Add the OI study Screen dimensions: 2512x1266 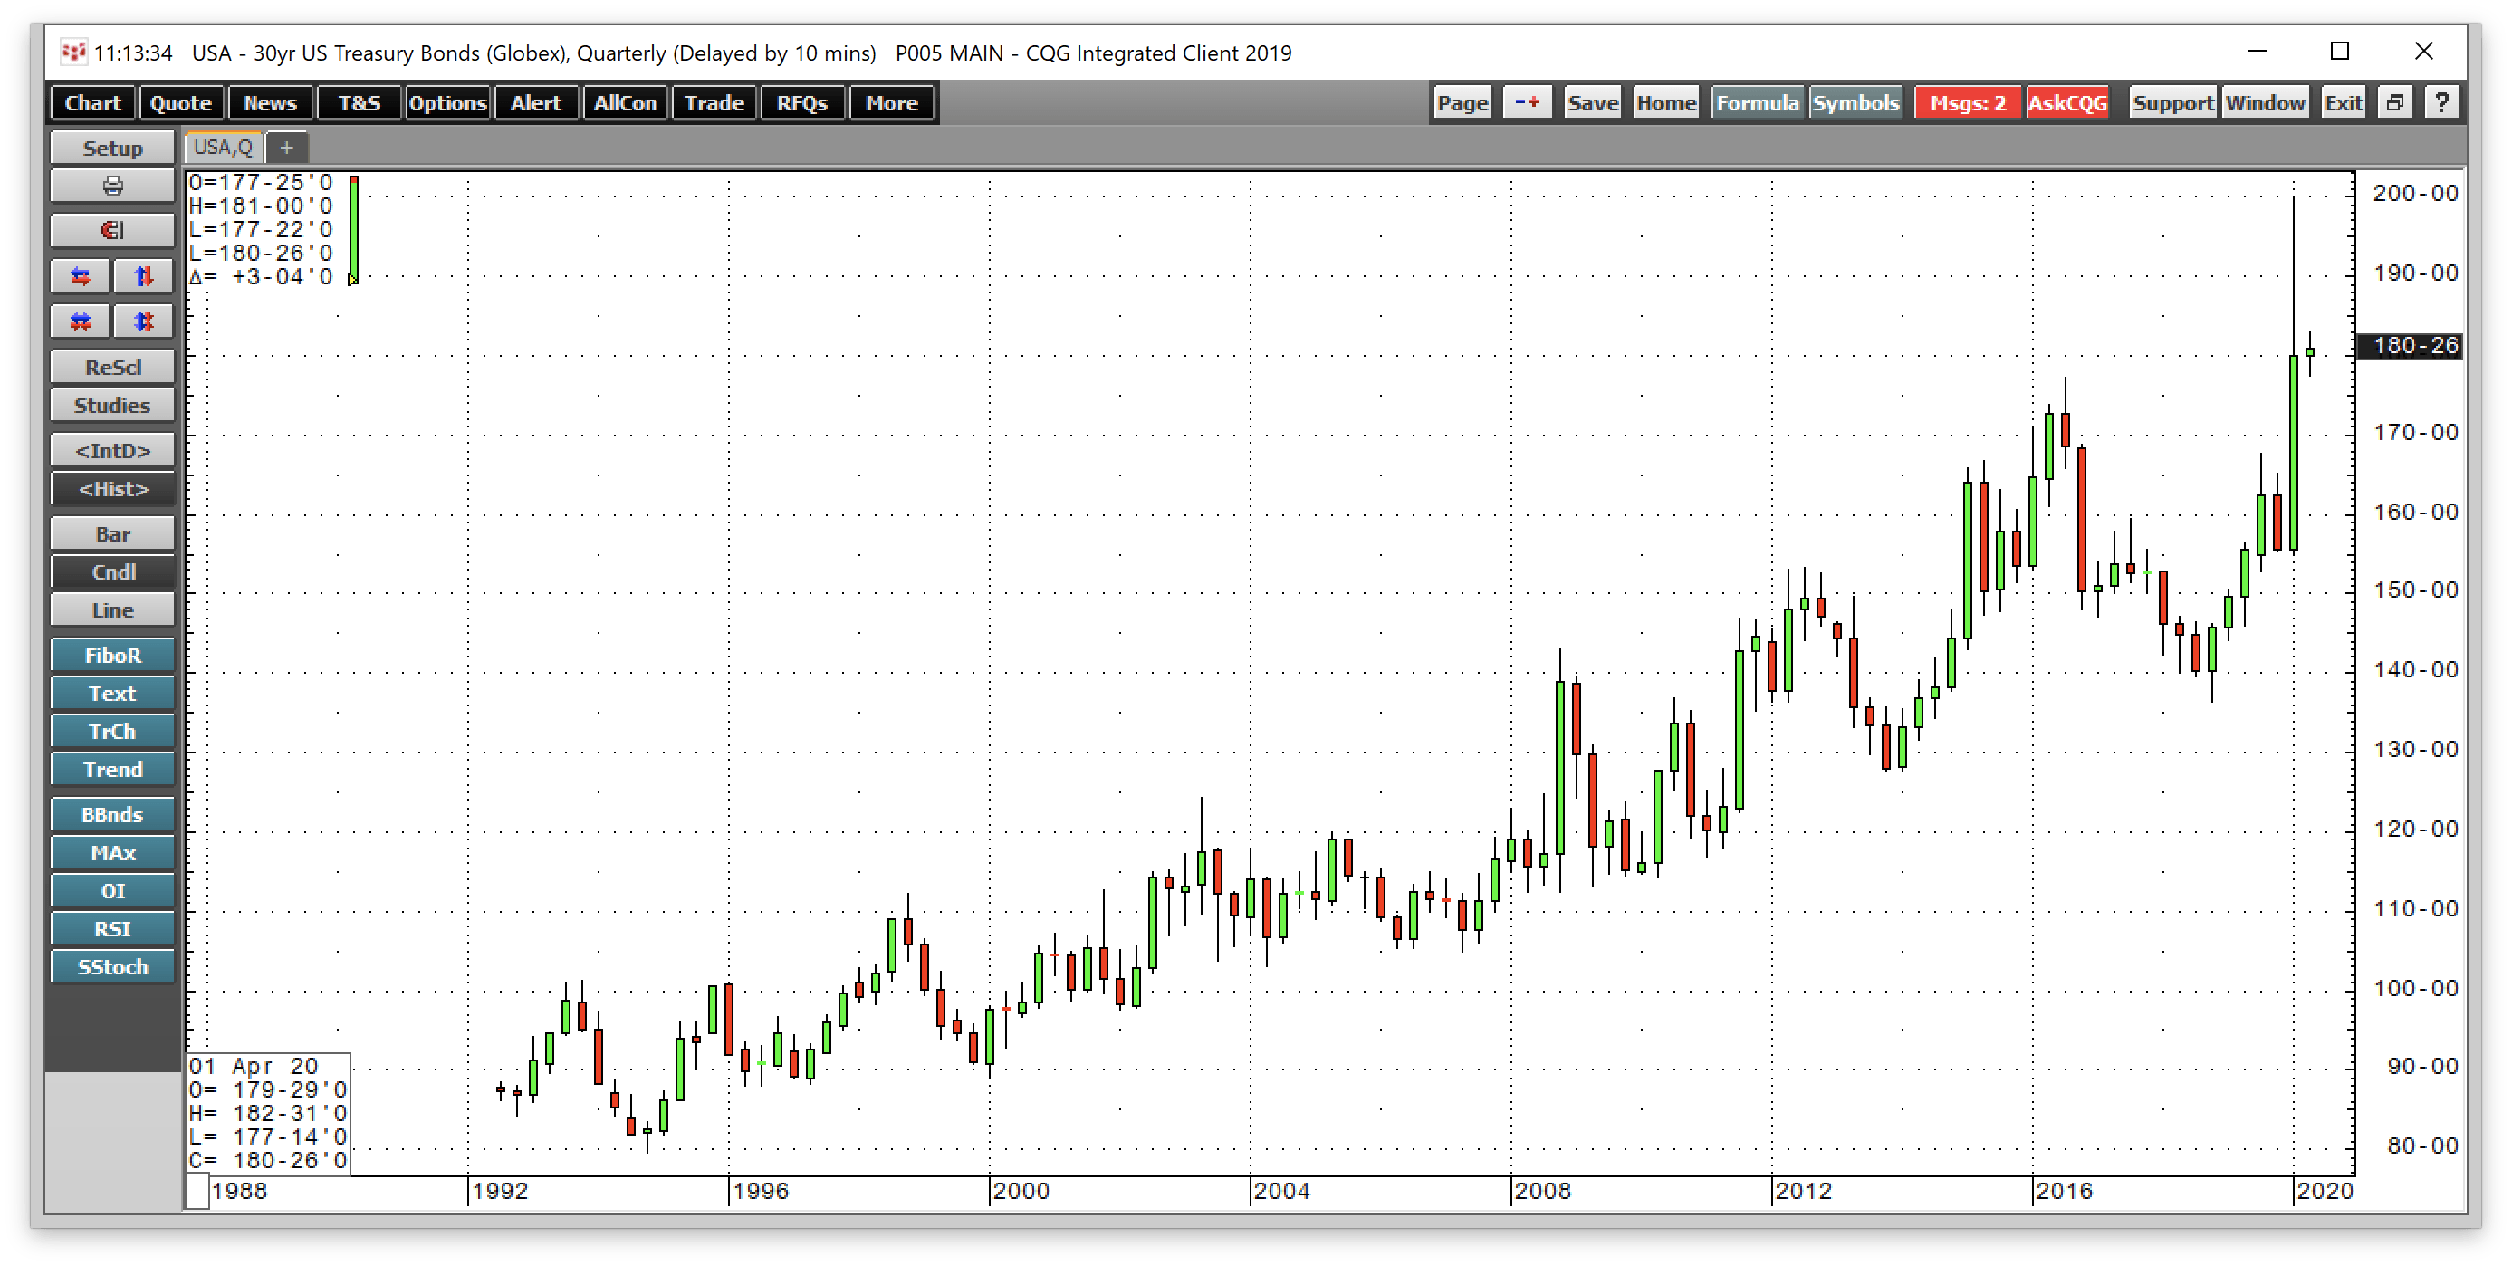pos(112,890)
